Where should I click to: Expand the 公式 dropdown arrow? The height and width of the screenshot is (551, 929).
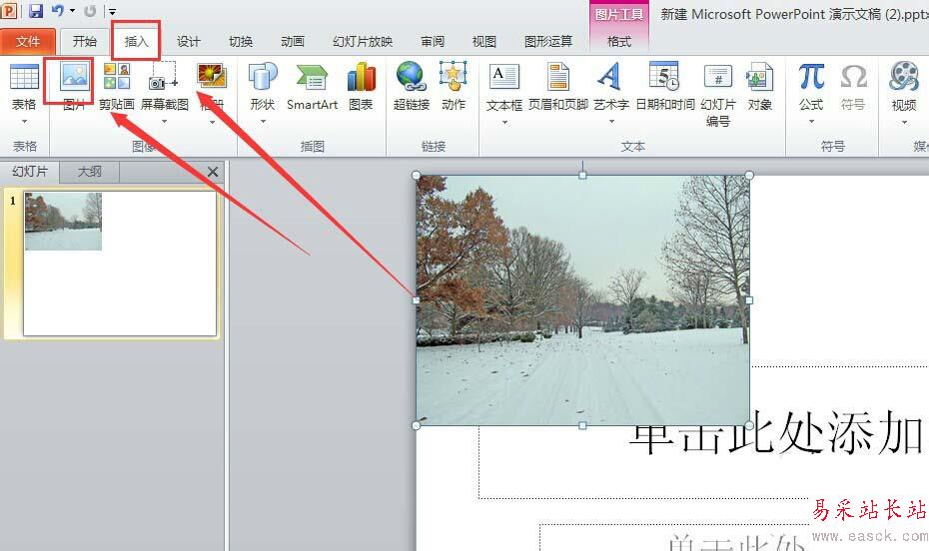click(x=812, y=122)
